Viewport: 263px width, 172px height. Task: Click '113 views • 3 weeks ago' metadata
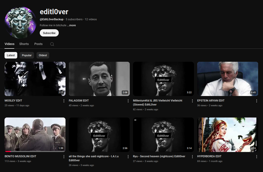[18, 161]
